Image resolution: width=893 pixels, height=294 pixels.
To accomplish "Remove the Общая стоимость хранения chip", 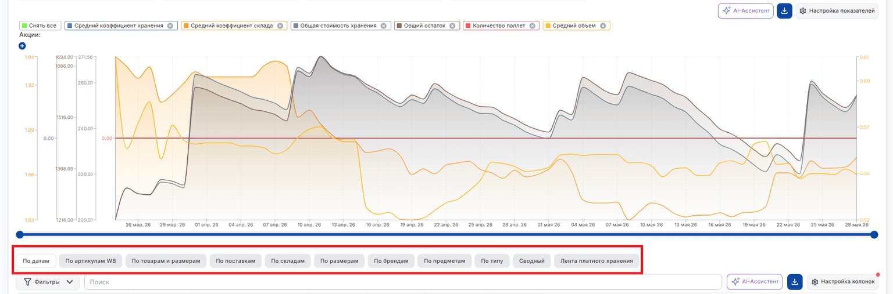I will 384,26.
